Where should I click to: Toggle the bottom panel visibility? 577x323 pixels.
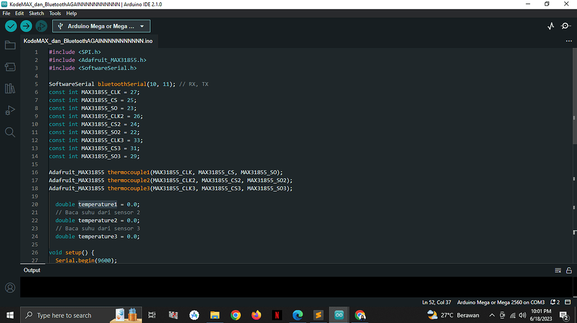(569, 302)
